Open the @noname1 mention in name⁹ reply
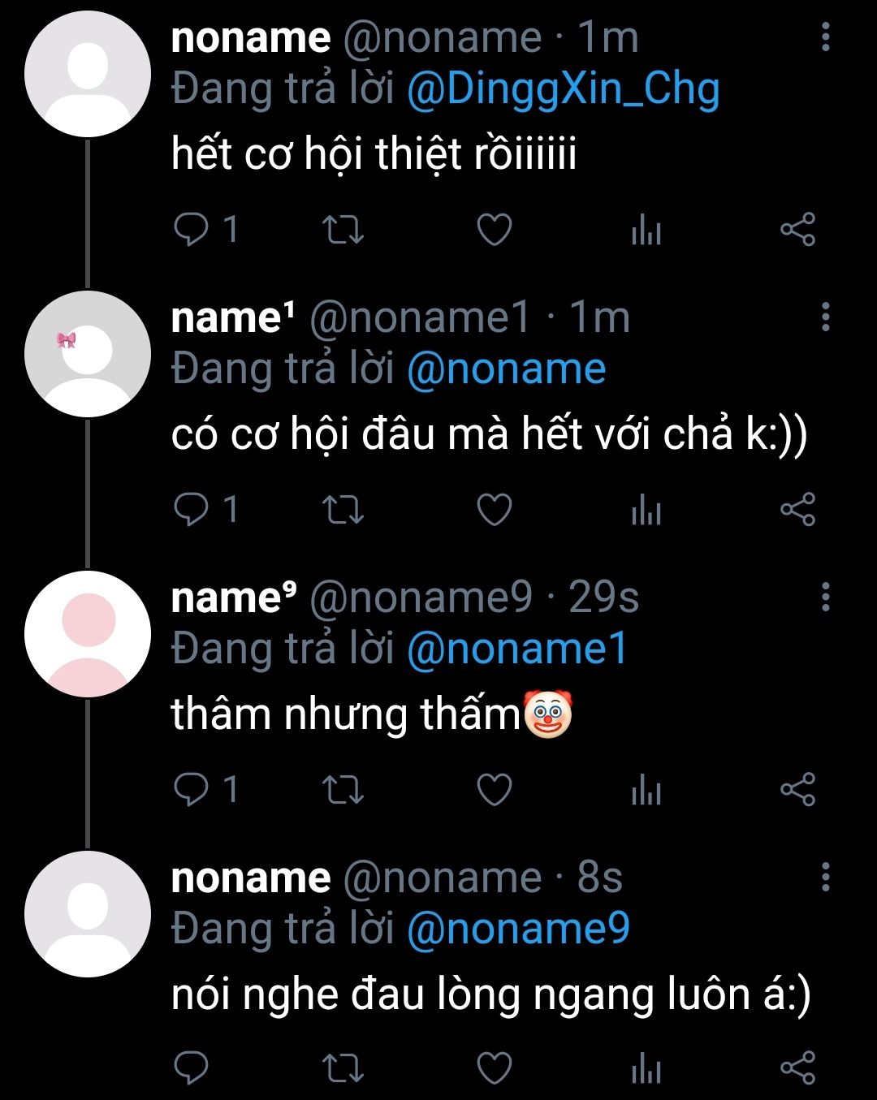The image size is (877, 1100). pos(517,649)
